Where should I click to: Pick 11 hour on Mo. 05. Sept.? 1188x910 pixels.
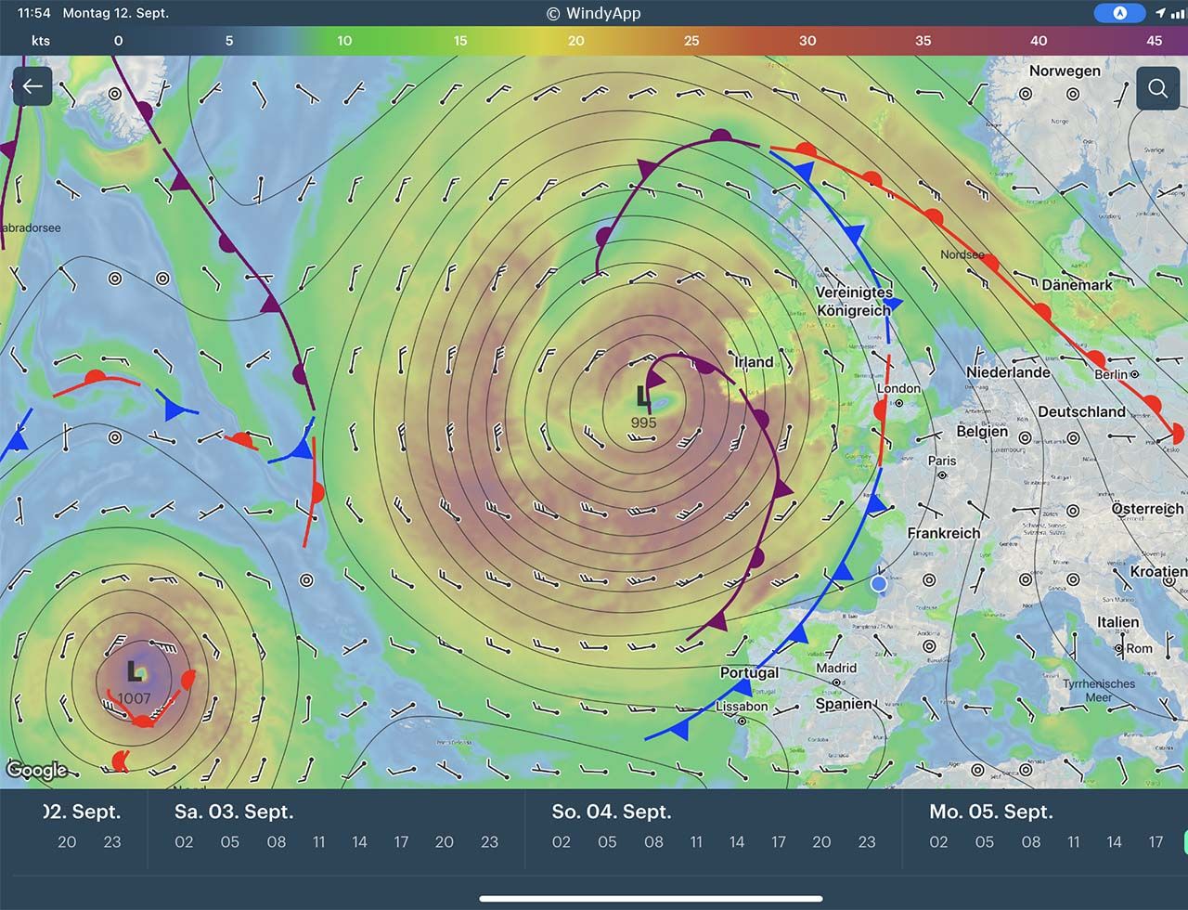pyautogui.click(x=1073, y=842)
